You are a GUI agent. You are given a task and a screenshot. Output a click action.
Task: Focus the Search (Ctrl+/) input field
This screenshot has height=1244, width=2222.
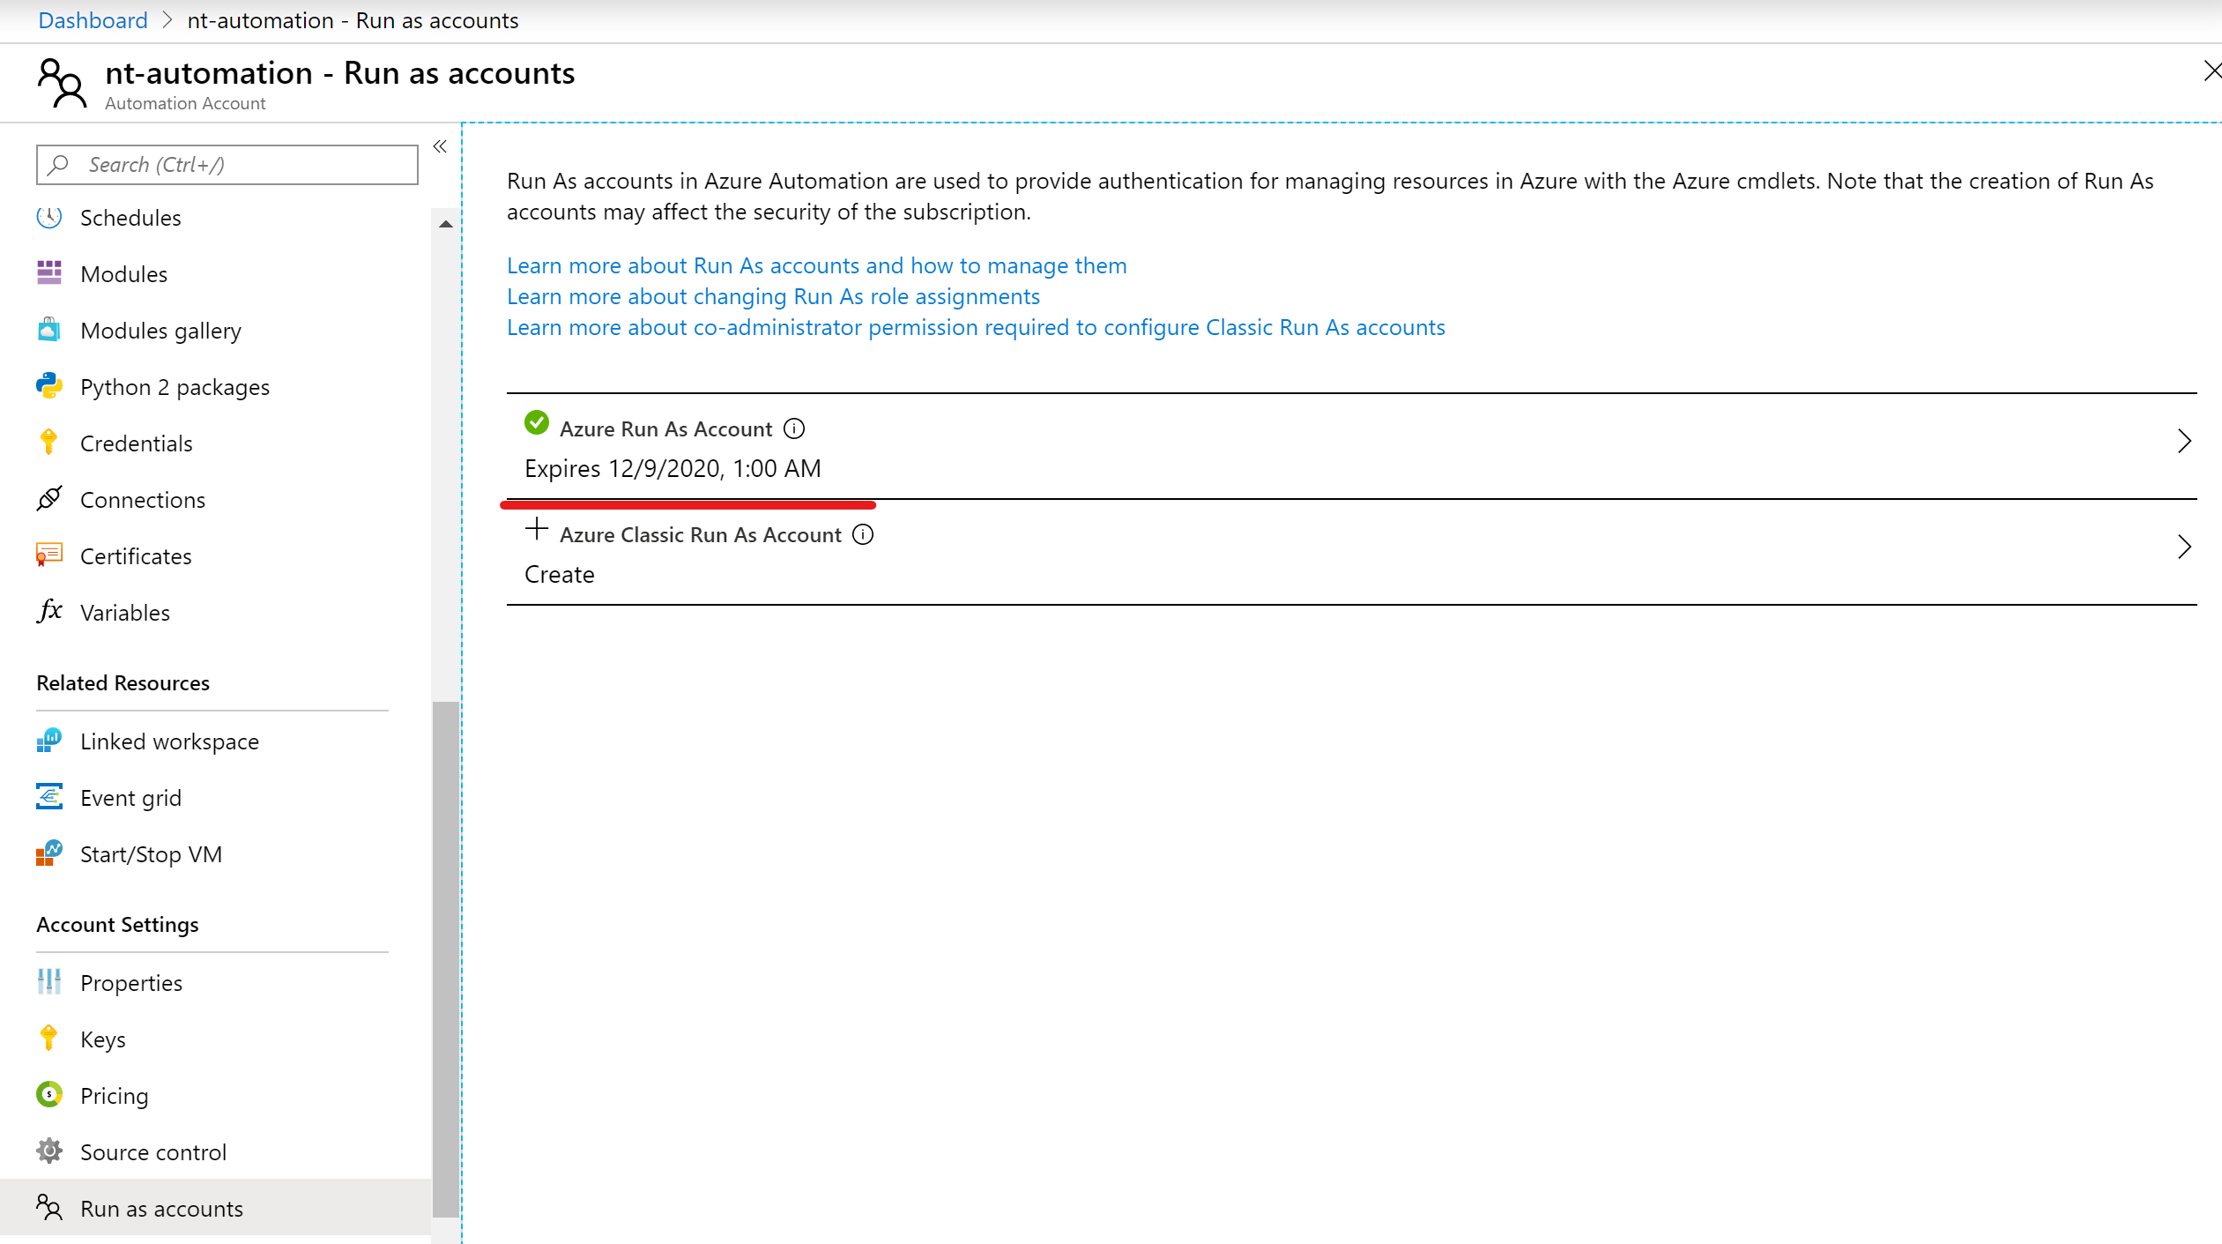point(227,165)
